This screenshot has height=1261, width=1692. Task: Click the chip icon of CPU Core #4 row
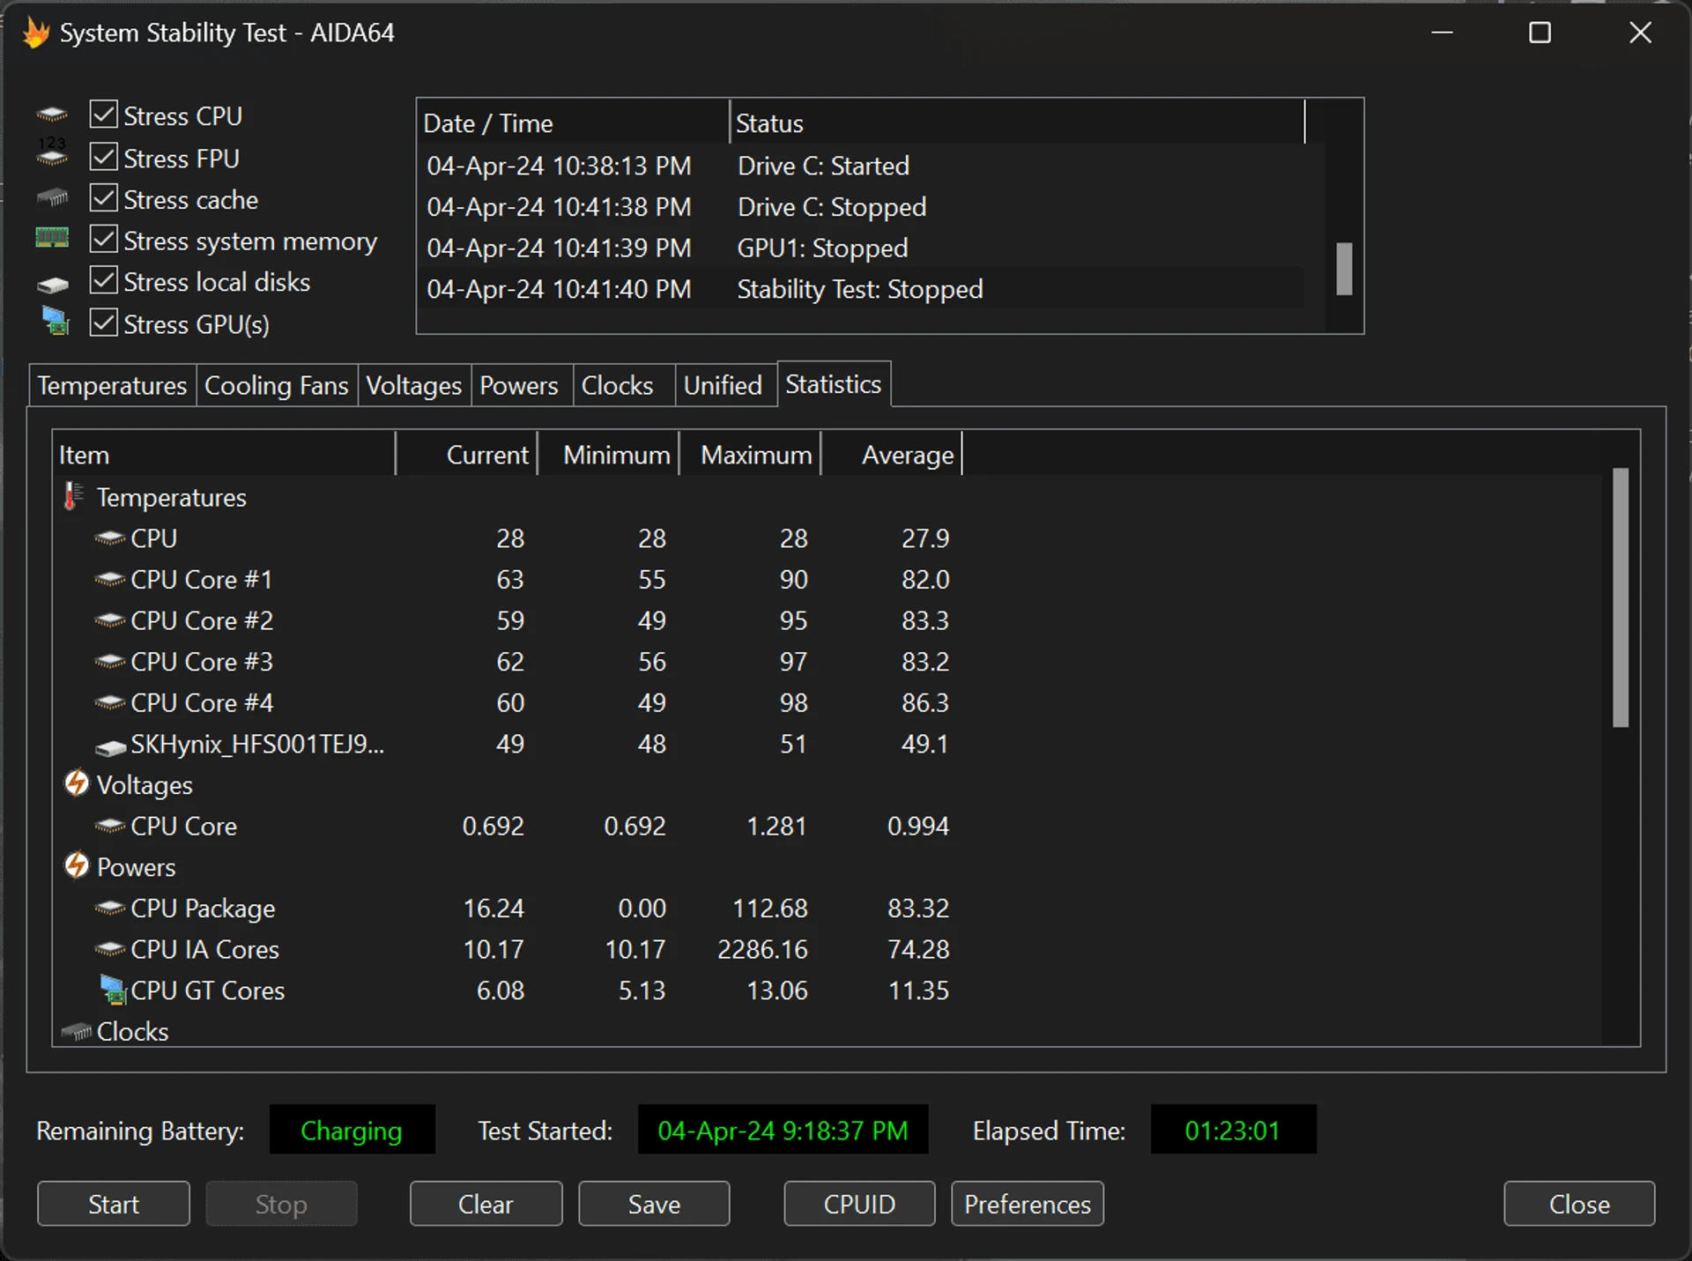tap(110, 702)
